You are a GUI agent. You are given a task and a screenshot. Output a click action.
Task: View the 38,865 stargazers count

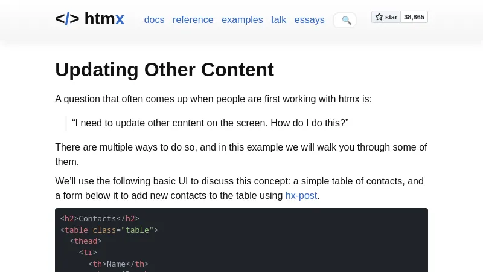tap(414, 17)
